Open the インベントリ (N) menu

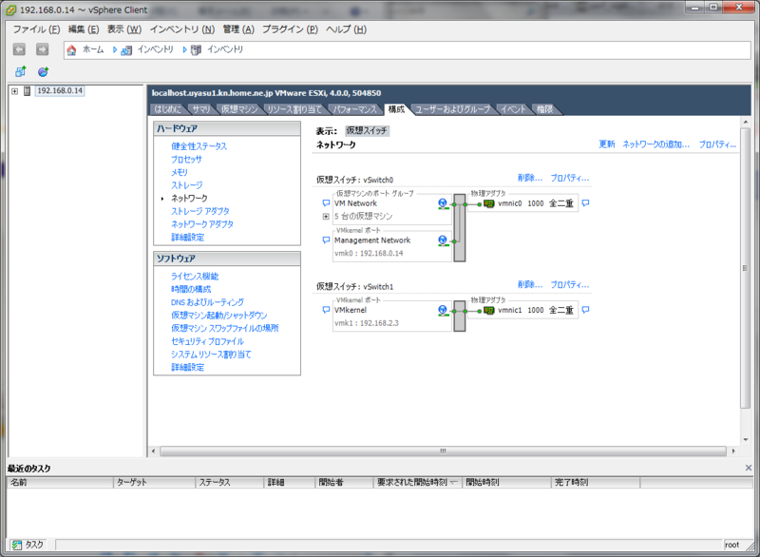[x=182, y=29]
